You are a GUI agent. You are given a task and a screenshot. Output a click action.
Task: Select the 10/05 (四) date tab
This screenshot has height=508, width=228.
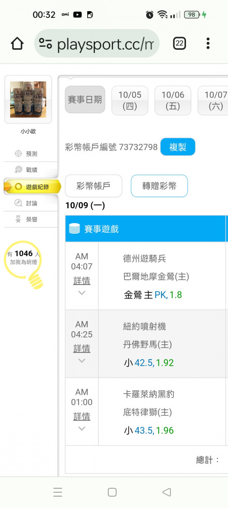(130, 101)
